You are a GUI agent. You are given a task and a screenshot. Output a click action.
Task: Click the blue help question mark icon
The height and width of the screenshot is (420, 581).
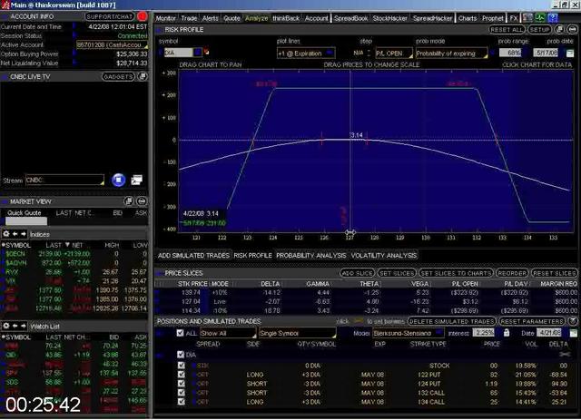553,18
